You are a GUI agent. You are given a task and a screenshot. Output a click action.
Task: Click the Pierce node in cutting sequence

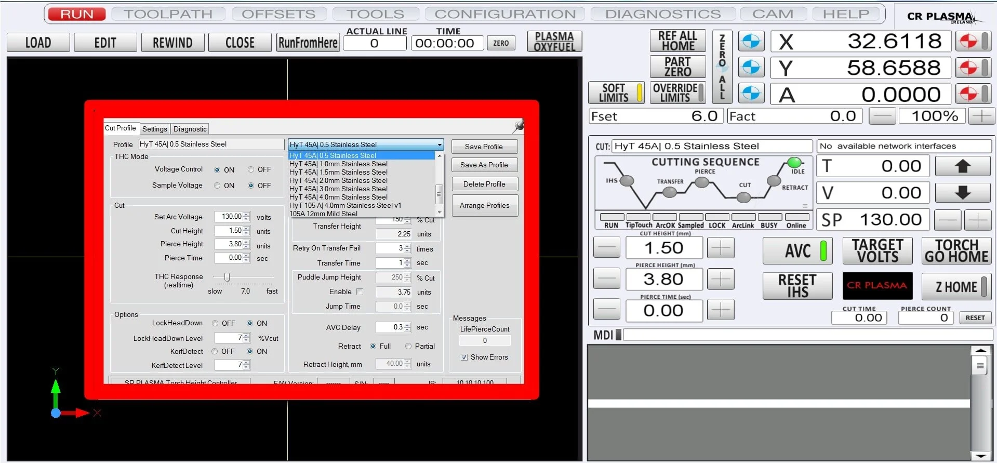click(702, 182)
